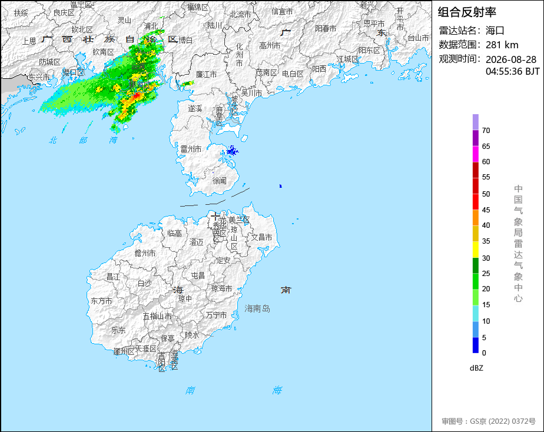
Task: Click the 审图号 GS京 (2022) 0372号 text
Action: (x=489, y=421)
